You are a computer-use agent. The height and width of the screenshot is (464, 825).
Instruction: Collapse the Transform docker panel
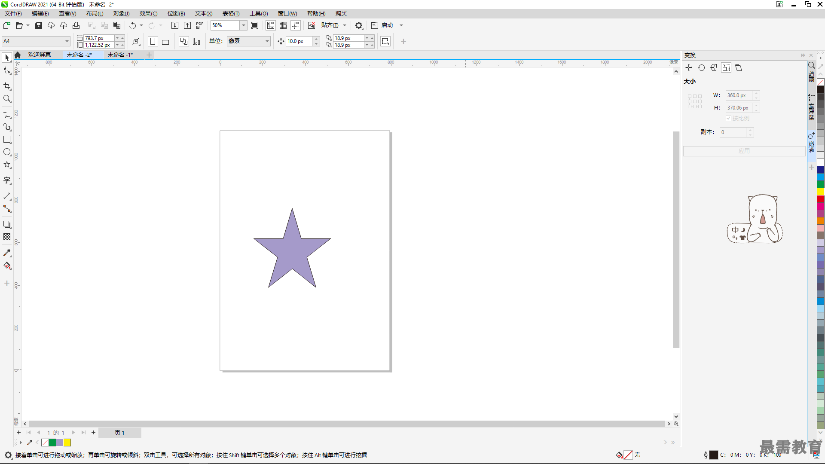pos(803,55)
